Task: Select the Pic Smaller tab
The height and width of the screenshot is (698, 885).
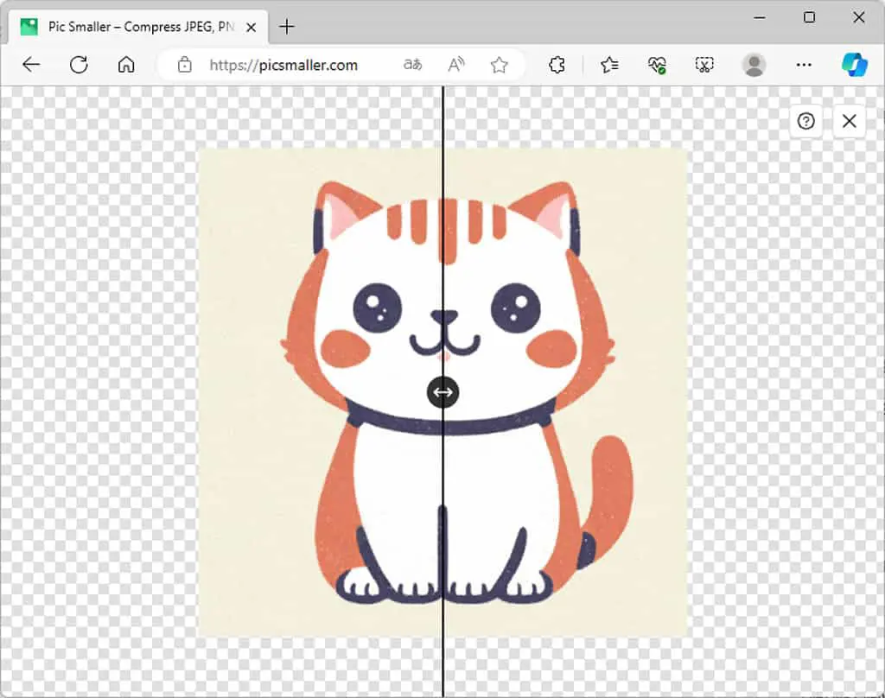Action: (138, 27)
